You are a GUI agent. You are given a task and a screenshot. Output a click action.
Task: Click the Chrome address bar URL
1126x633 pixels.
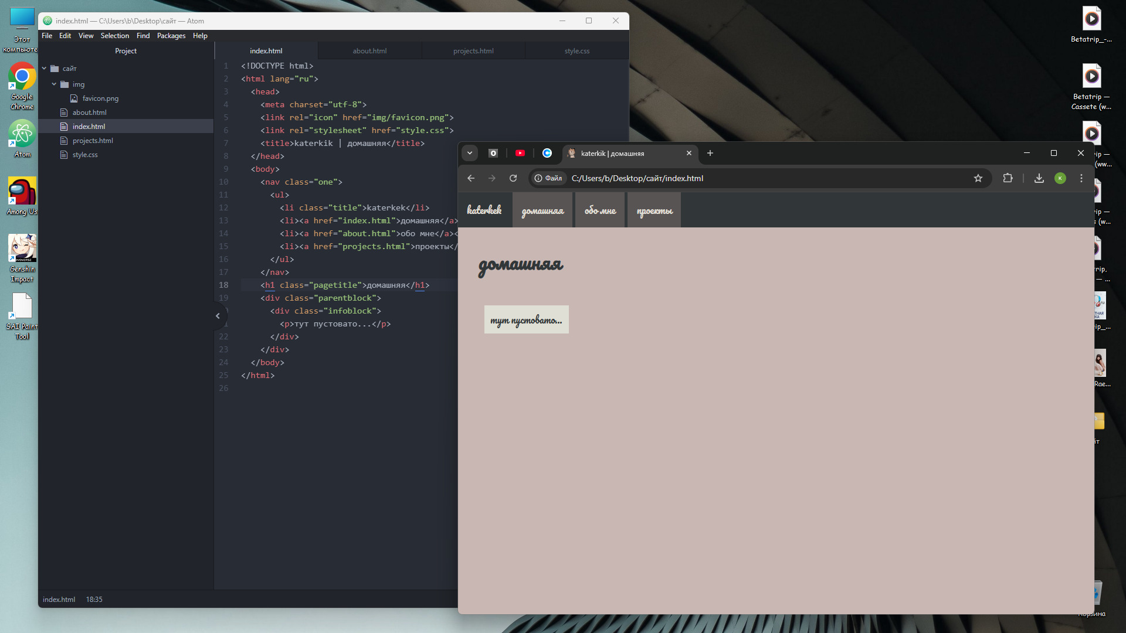(x=637, y=178)
